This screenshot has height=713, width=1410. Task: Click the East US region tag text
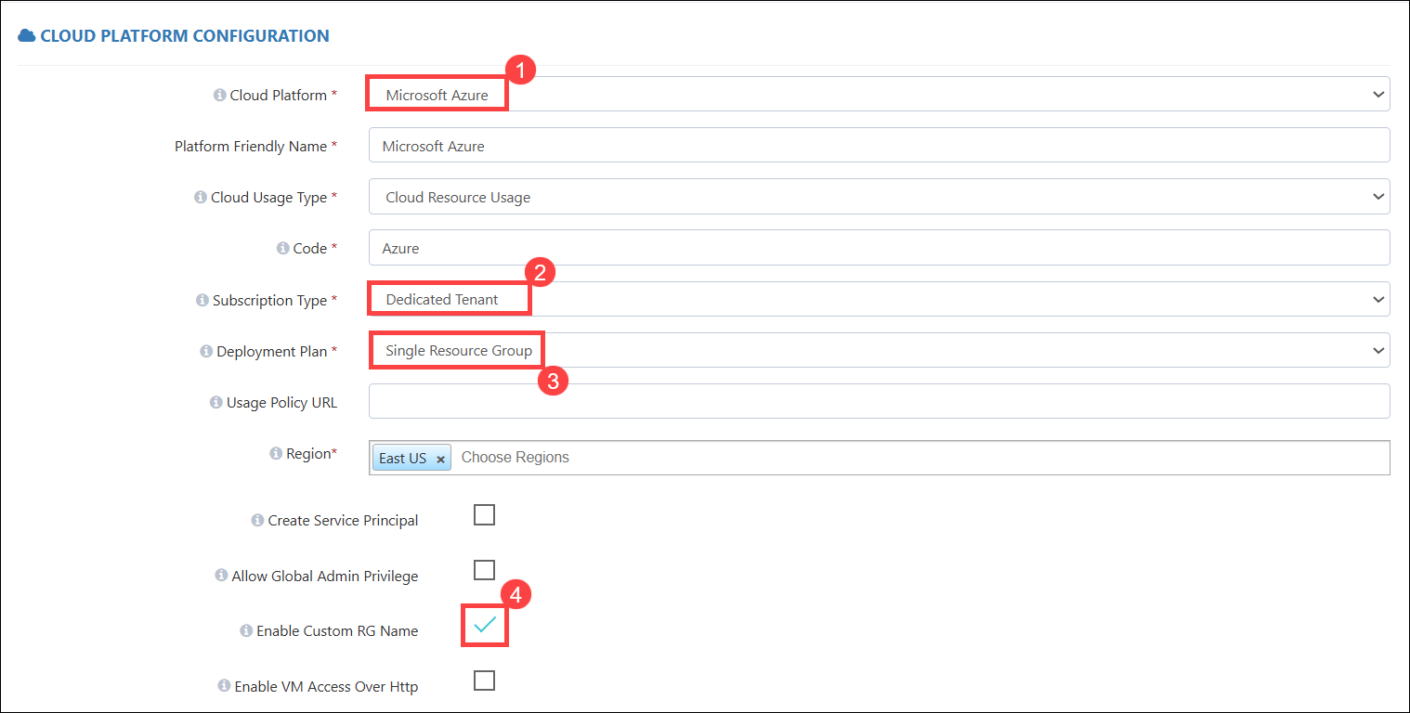click(x=402, y=459)
